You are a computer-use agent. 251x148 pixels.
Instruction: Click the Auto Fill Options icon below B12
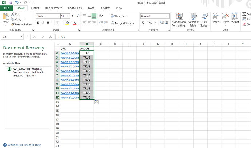pyautogui.click(x=96, y=102)
